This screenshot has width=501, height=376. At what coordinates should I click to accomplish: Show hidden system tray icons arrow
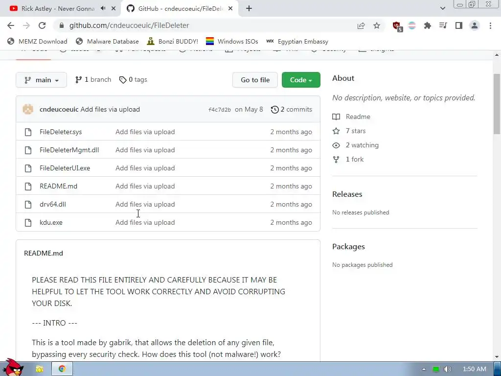point(424,369)
